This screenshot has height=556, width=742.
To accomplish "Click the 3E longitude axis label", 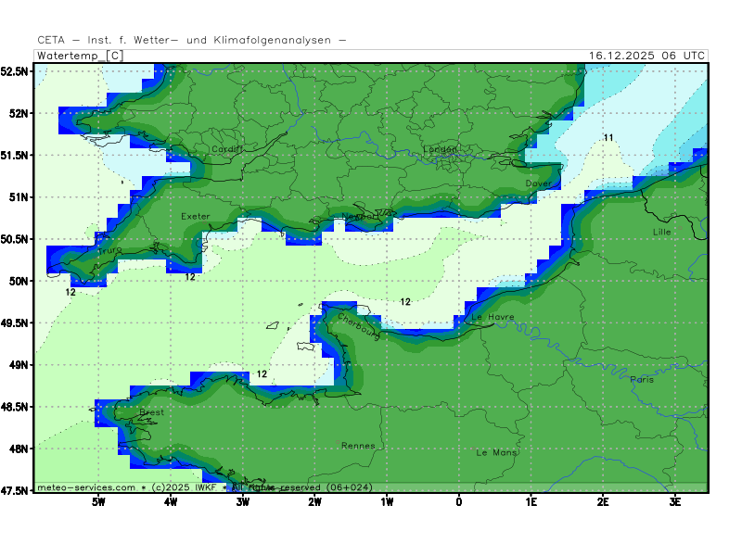I will [x=675, y=501].
